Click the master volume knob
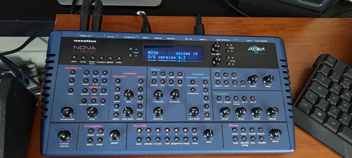This screenshot has height=158, width=352. point(64,135)
